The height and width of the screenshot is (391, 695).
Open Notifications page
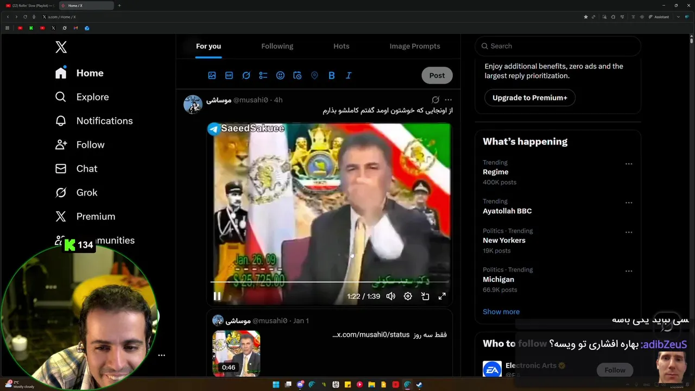click(94, 121)
